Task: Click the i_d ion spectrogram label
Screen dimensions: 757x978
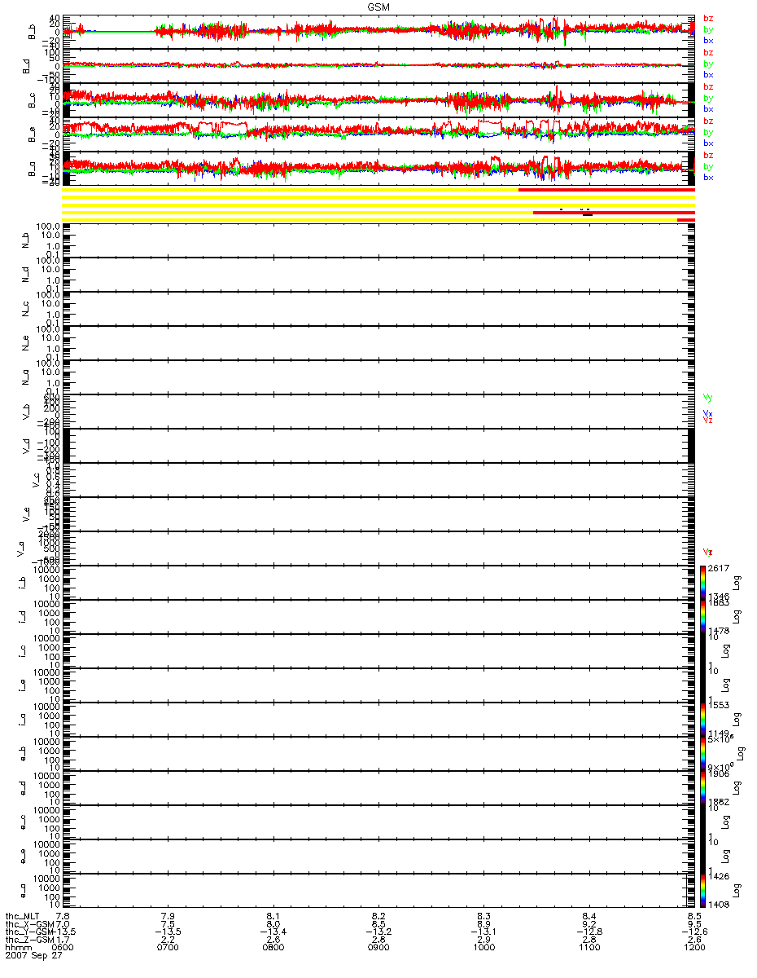Action: pos(21,617)
